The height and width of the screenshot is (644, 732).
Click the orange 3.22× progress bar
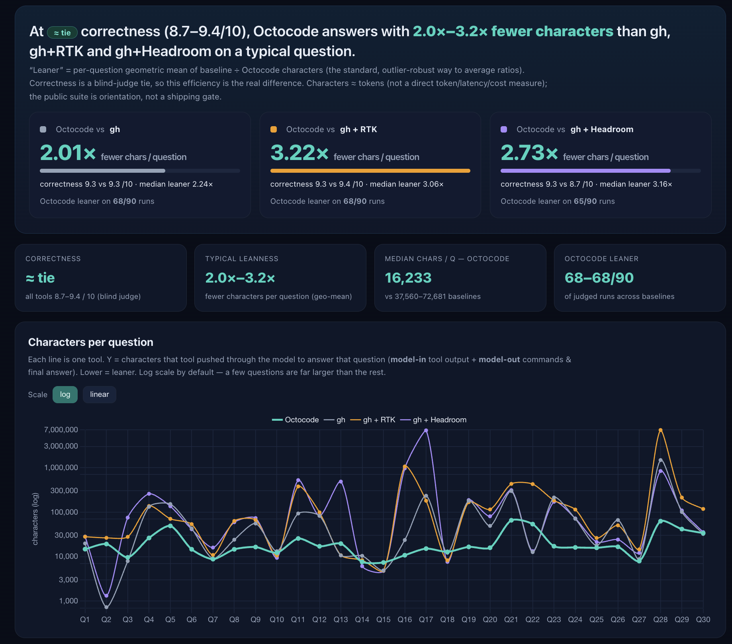tap(370, 171)
